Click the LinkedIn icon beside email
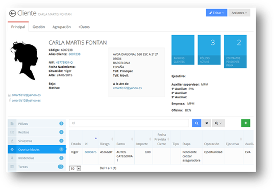This screenshot has height=190, width=274. (10, 95)
